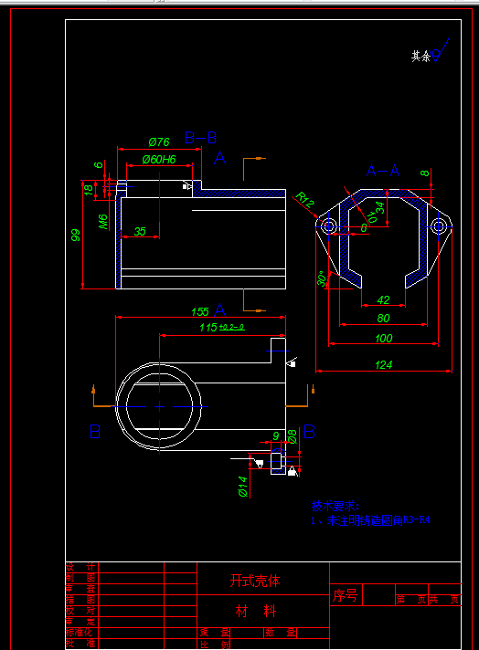479x650 pixels.
Task: Click the surface finish symbol beside Ø8 hole
Action: (293, 470)
